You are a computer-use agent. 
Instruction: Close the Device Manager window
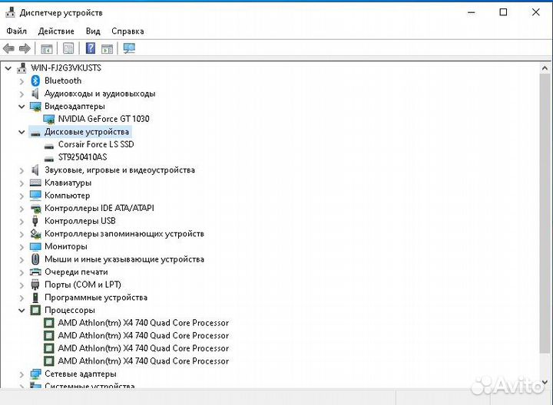coord(536,12)
